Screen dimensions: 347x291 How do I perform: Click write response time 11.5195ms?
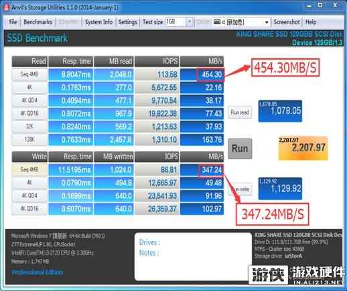pyautogui.click(x=70, y=170)
